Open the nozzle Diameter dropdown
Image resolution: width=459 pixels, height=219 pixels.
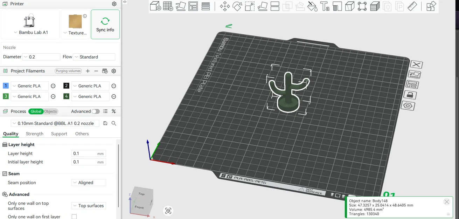click(41, 57)
